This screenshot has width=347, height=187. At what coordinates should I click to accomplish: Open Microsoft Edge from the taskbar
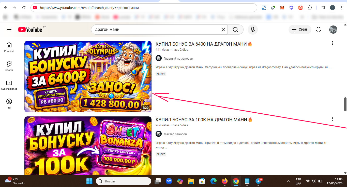click(214, 181)
